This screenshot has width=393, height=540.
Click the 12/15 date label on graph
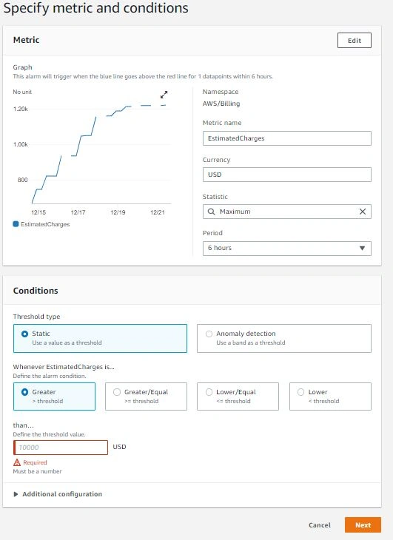pos(38,212)
